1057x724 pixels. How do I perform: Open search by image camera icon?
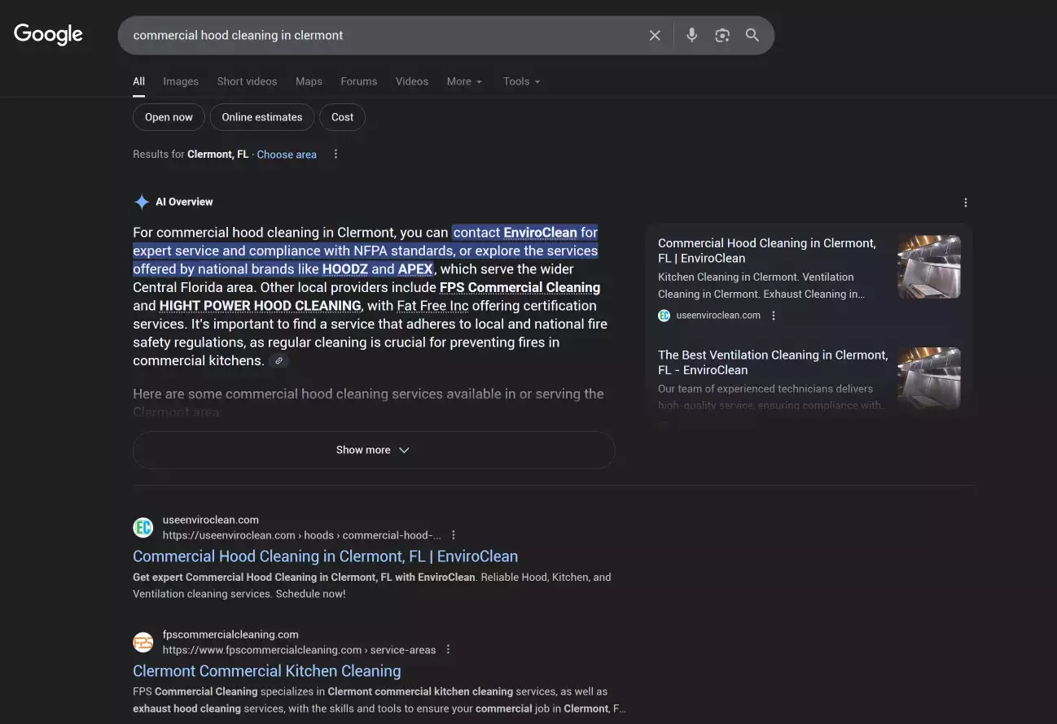(x=722, y=35)
